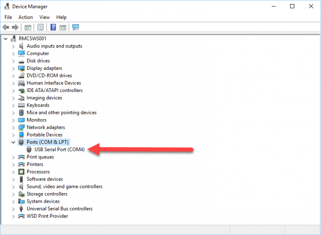Expand Universal Serial Bus controllers chevron
Viewport: 321px width, 235px height.
(x=13, y=209)
